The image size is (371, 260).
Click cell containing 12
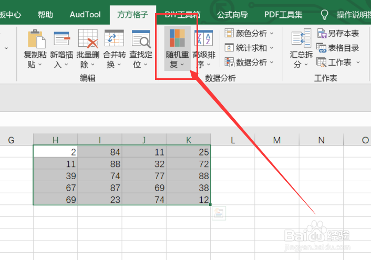(x=188, y=199)
